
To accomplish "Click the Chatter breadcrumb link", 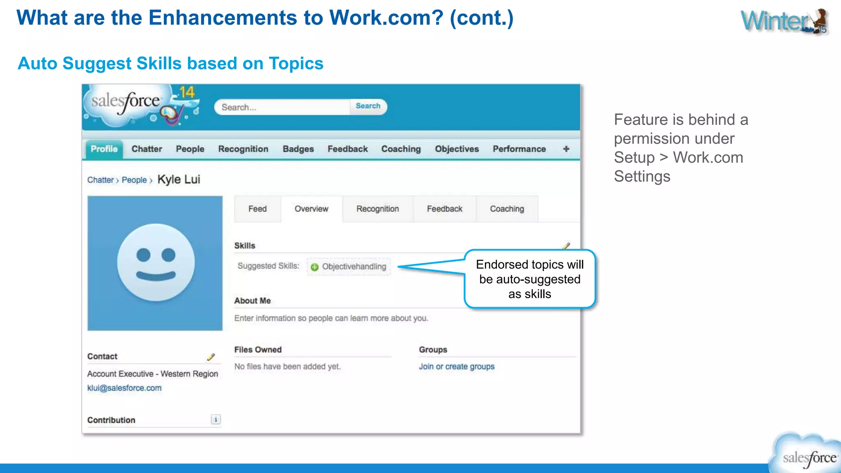I will 101,180.
